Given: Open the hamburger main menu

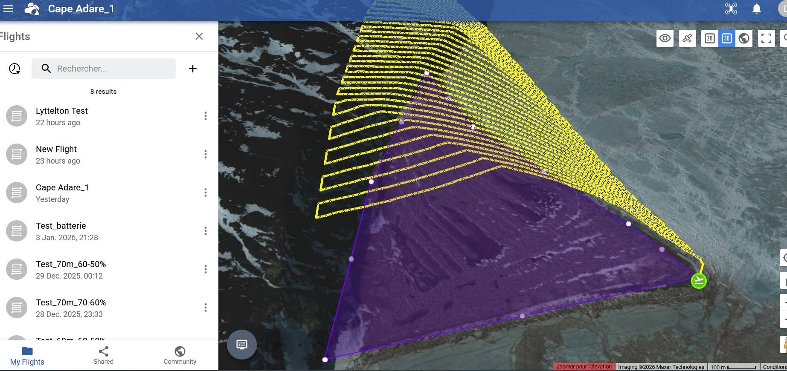Looking at the screenshot, I should [8, 9].
